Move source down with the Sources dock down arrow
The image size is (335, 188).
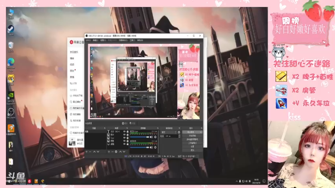point(124,152)
